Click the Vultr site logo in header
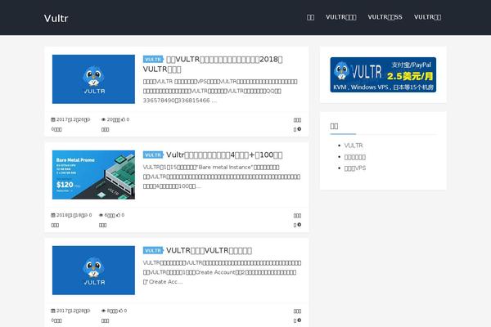Viewport: 491px width, 327px height. (x=56, y=18)
